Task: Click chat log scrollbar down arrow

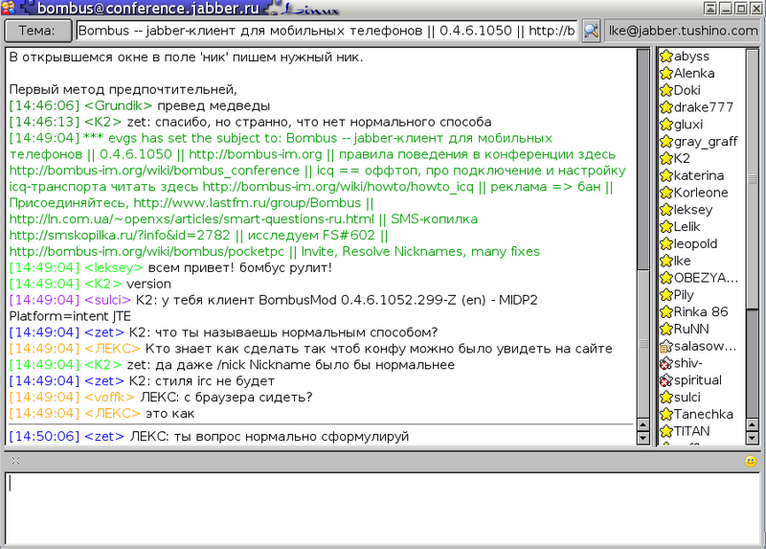Action: click(643, 438)
